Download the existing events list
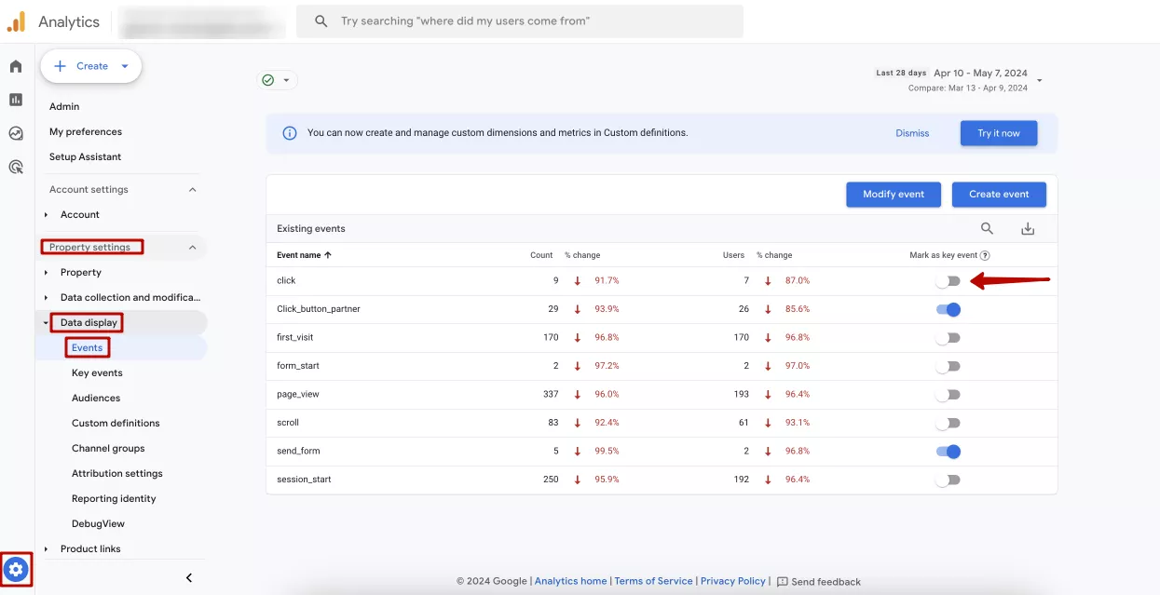Screen dimensions: 1160x595 1028,229
